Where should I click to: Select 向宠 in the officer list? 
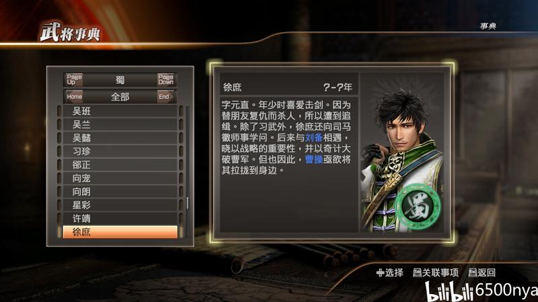120,178
